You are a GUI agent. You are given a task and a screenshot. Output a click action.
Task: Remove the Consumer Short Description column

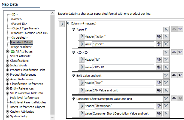(166, 99)
